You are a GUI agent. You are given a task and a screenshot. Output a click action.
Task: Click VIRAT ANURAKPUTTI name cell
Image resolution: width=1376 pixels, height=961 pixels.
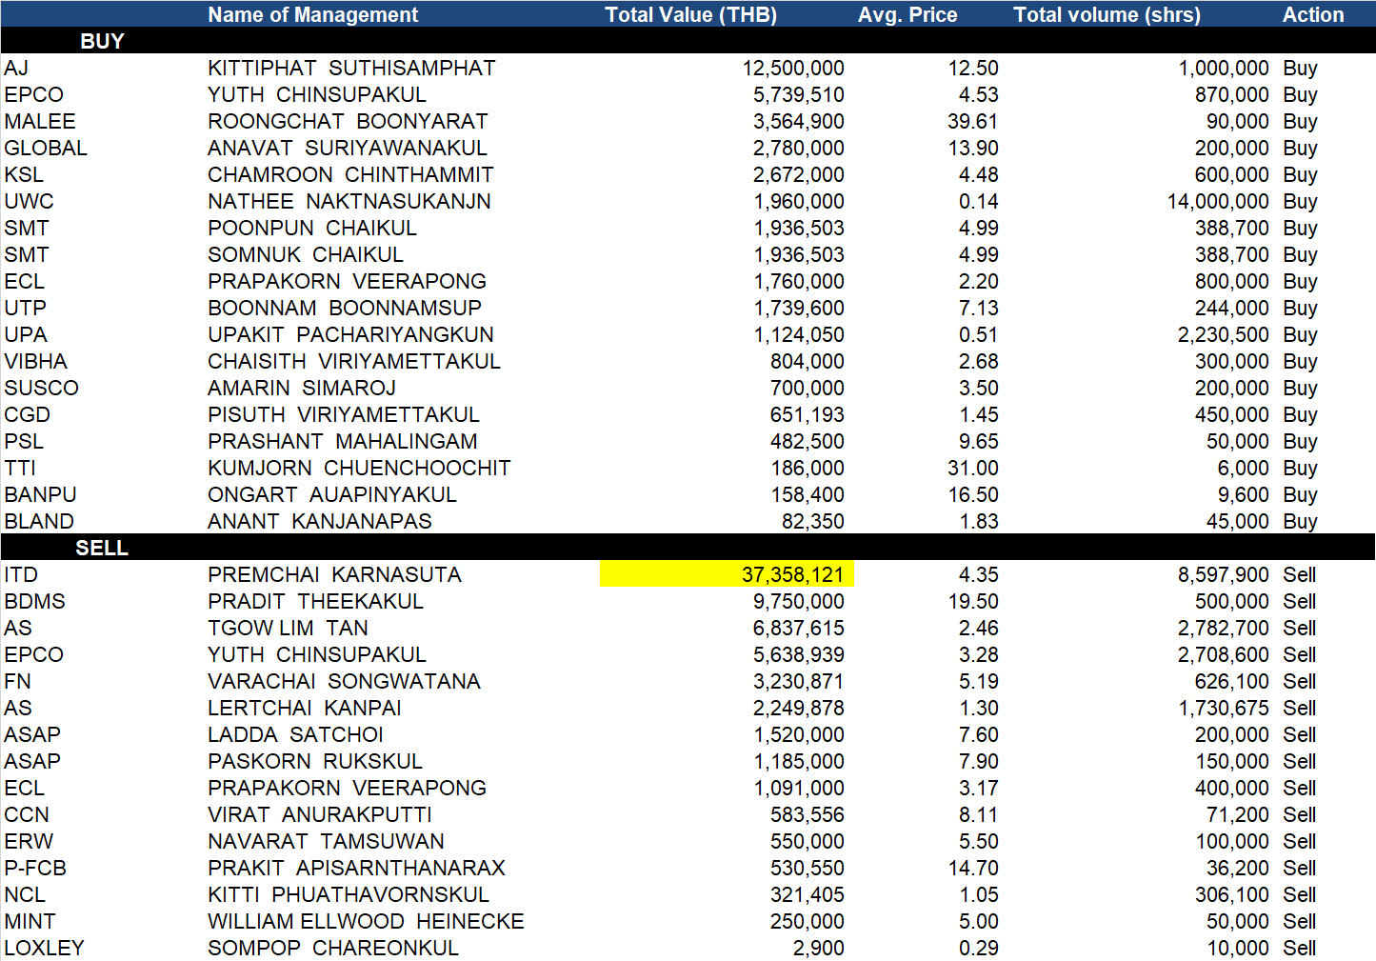tap(320, 814)
